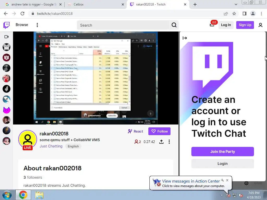
Task: Click Chrome in the taskbar
Action: click(23, 195)
